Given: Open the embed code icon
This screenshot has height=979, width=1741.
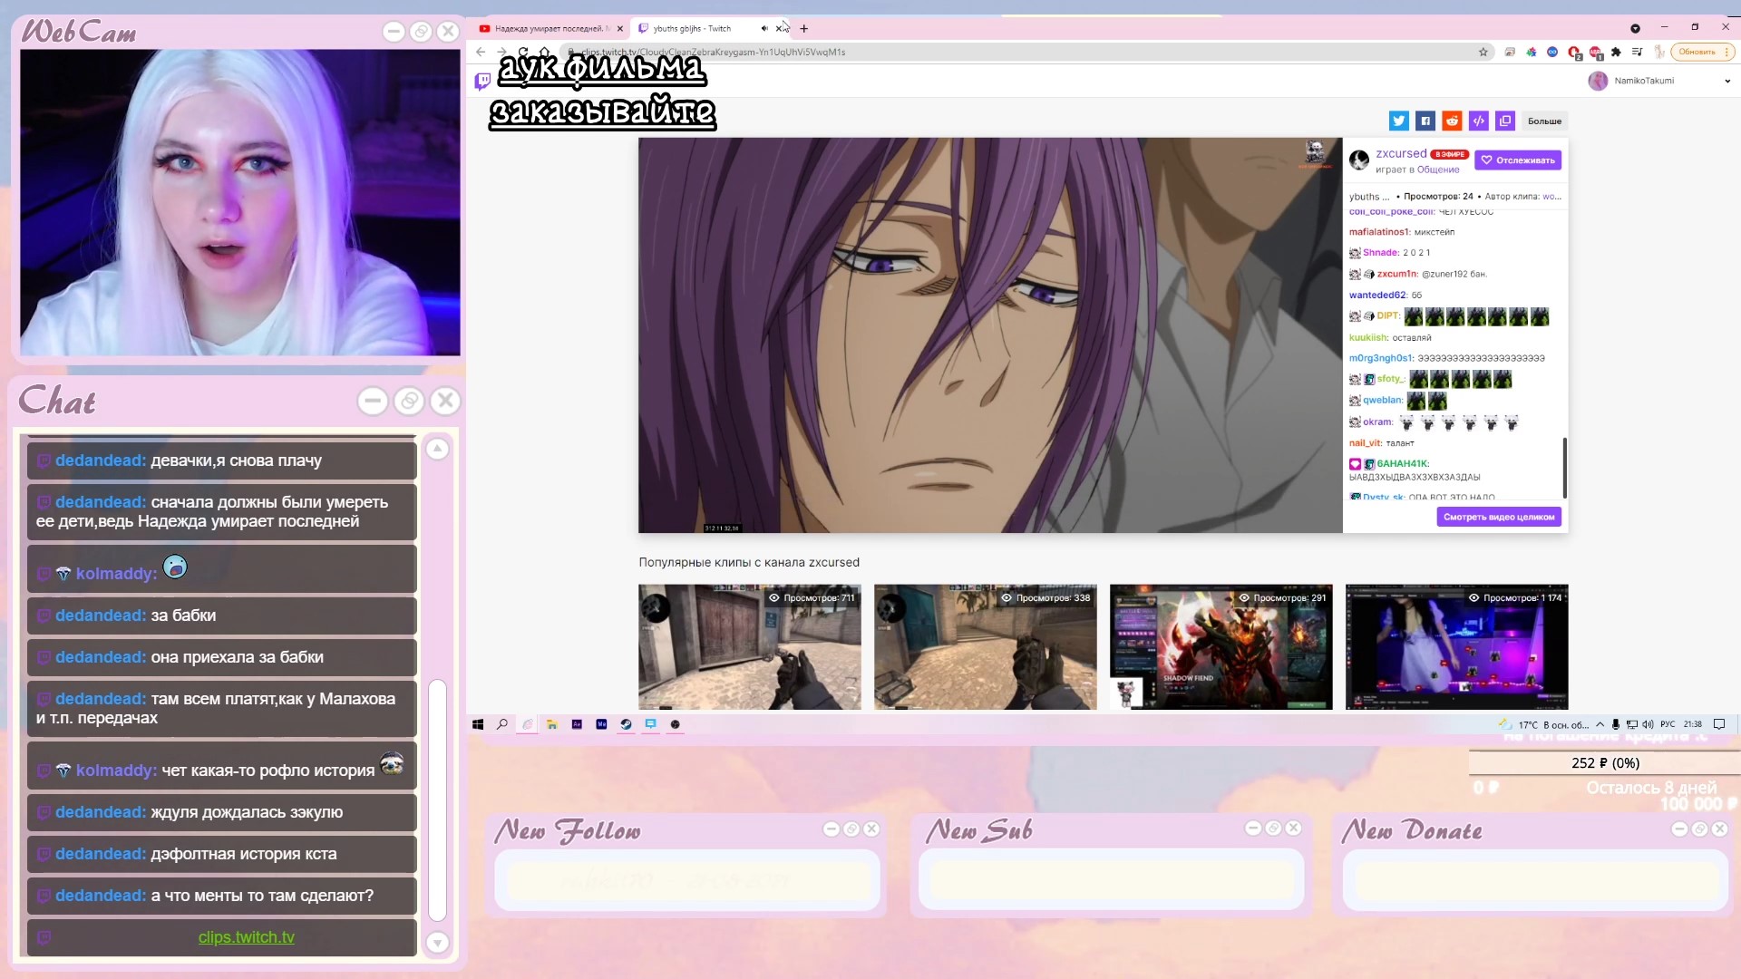Looking at the screenshot, I should [x=1479, y=121].
